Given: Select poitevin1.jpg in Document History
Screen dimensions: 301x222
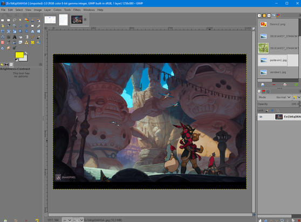Looking at the screenshot, I should pyautogui.click(x=278, y=60).
